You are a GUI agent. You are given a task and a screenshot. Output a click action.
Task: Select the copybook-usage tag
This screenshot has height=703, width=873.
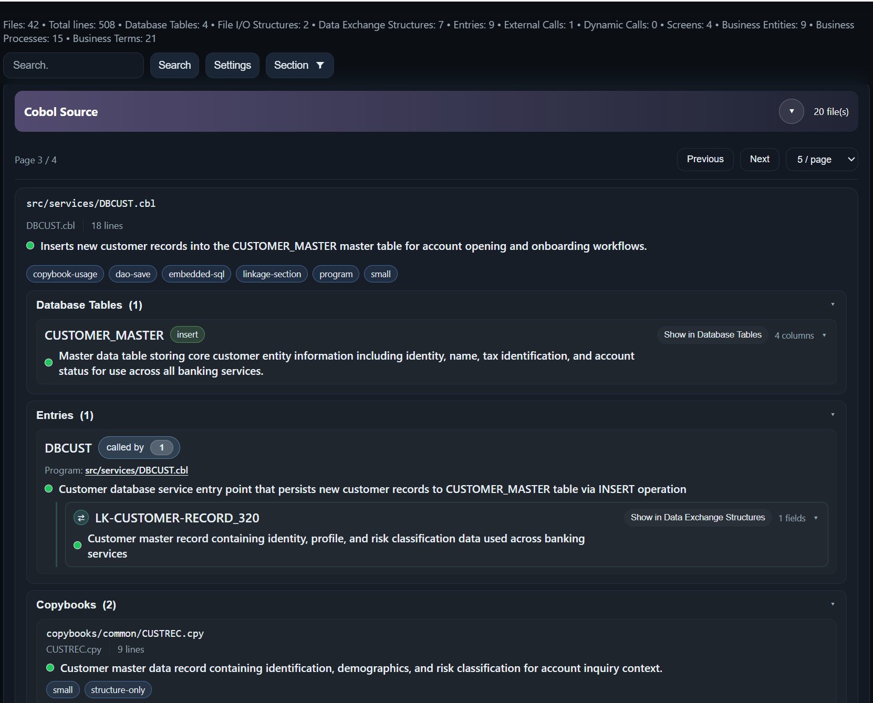[x=65, y=274]
